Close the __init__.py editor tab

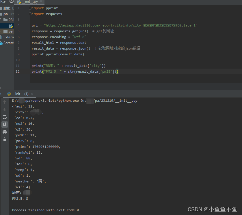point(41,1)
